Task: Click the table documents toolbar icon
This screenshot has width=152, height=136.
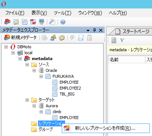Action: (x=24, y=22)
